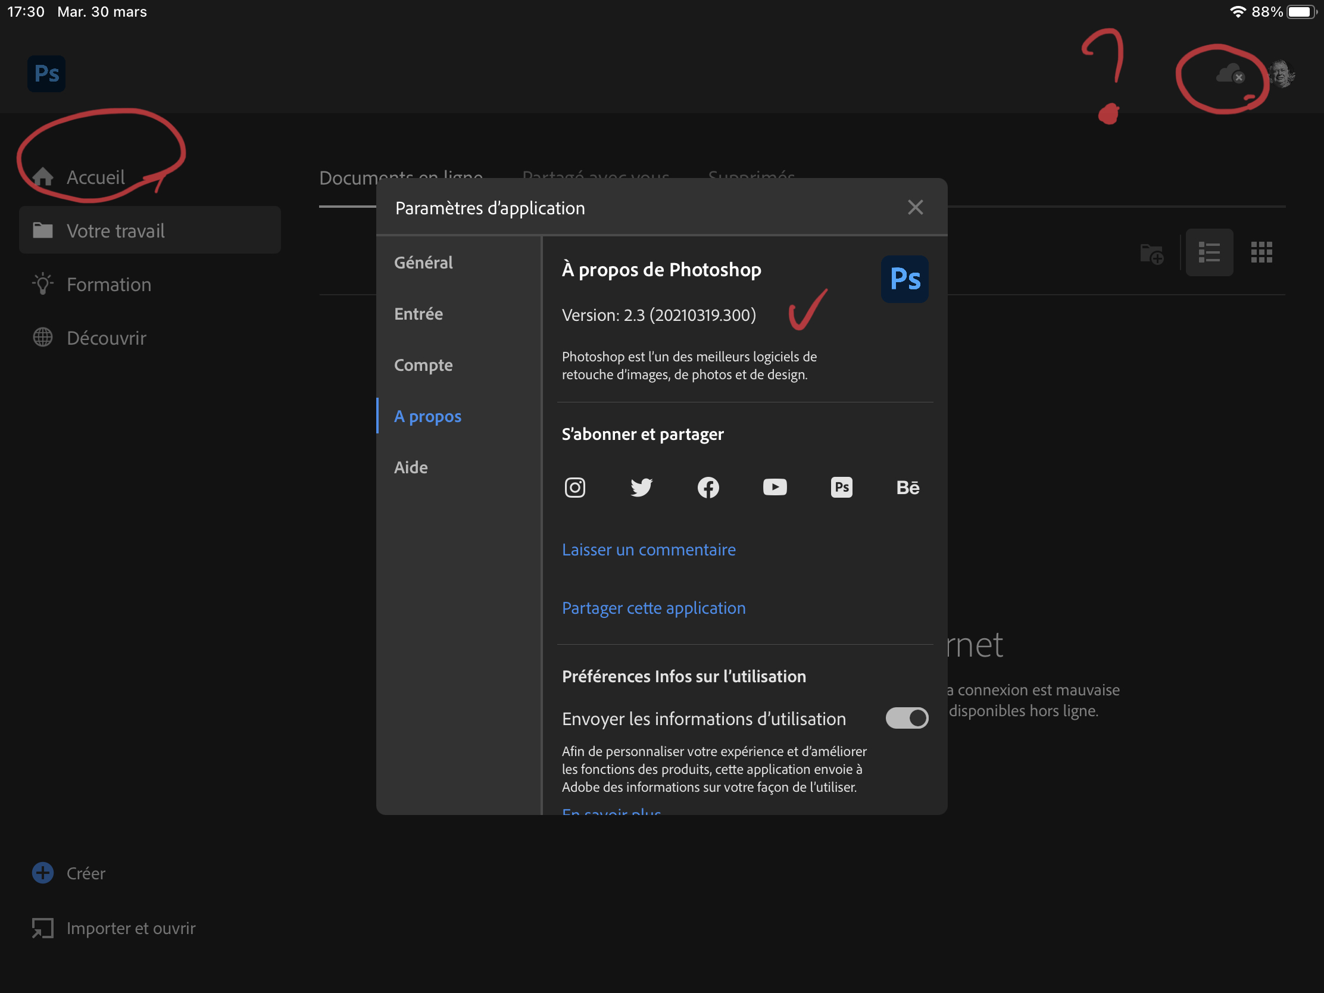1324x993 pixels.
Task: Click the Photoshop logo in top bar
Action: pyautogui.click(x=46, y=74)
